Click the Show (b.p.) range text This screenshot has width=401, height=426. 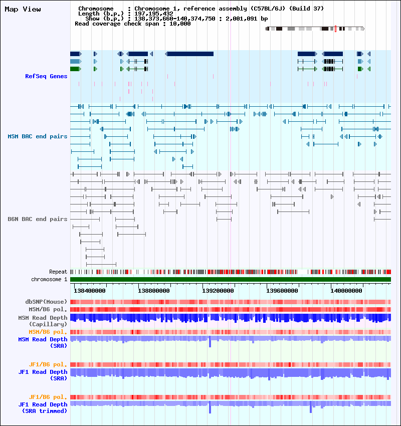(x=176, y=19)
